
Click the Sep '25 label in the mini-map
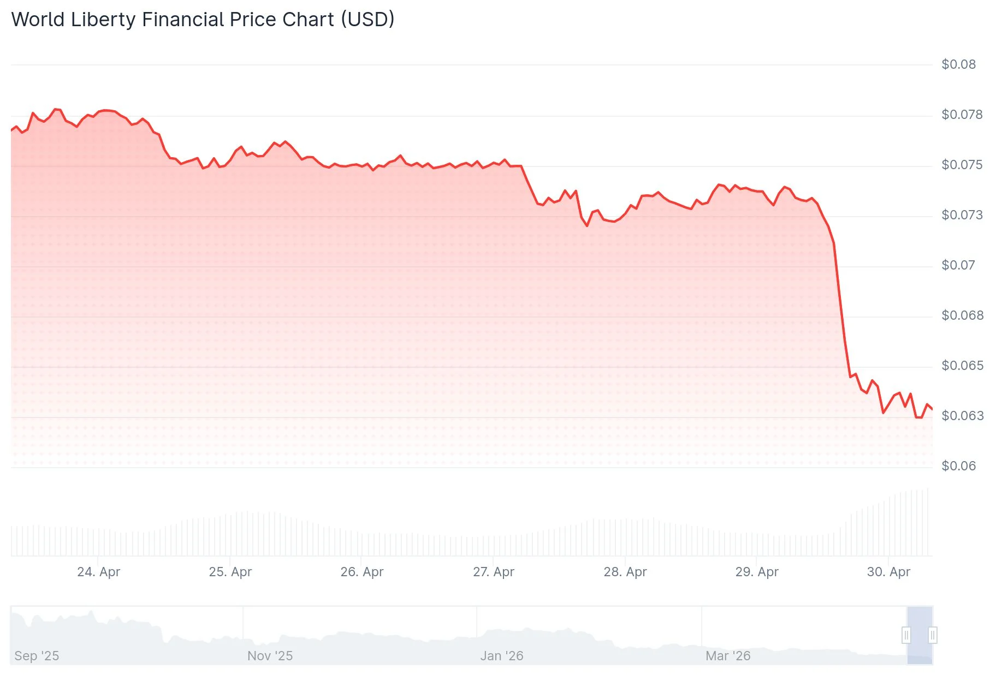tap(35, 656)
